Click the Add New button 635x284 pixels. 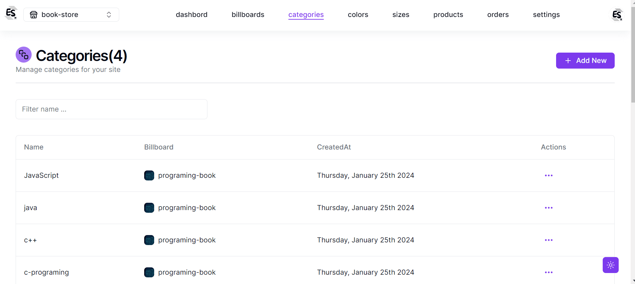coord(585,61)
